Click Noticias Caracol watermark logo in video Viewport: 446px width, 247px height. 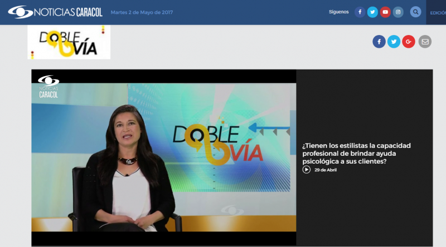49,87
